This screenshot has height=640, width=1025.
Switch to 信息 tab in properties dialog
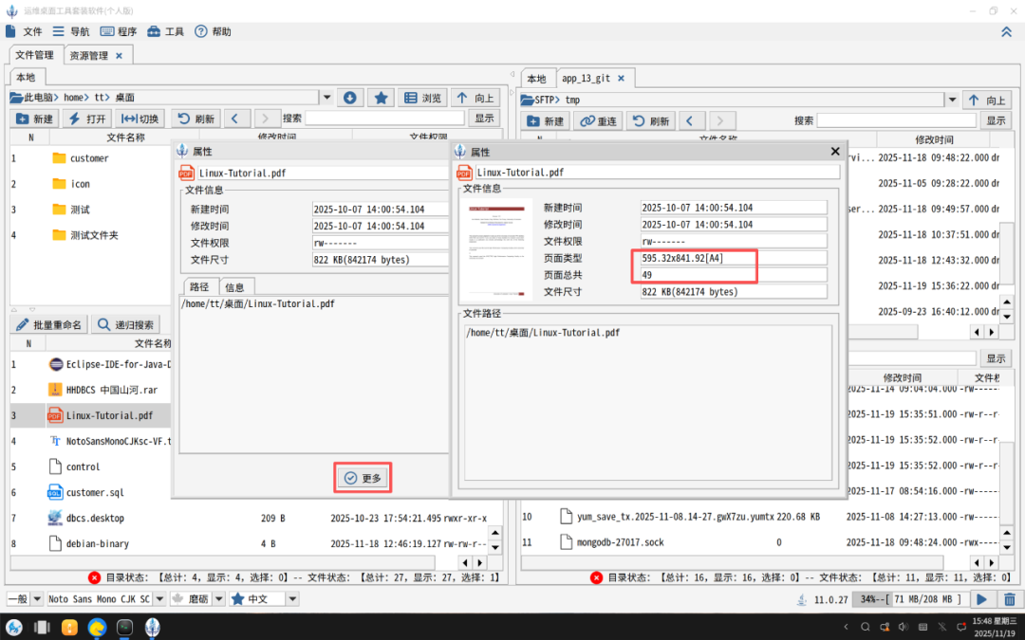click(x=234, y=286)
